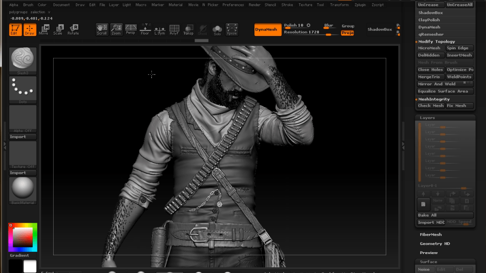This screenshot has width=486, height=273.
Task: Expand the Geometry HD section
Action: [x=435, y=244]
